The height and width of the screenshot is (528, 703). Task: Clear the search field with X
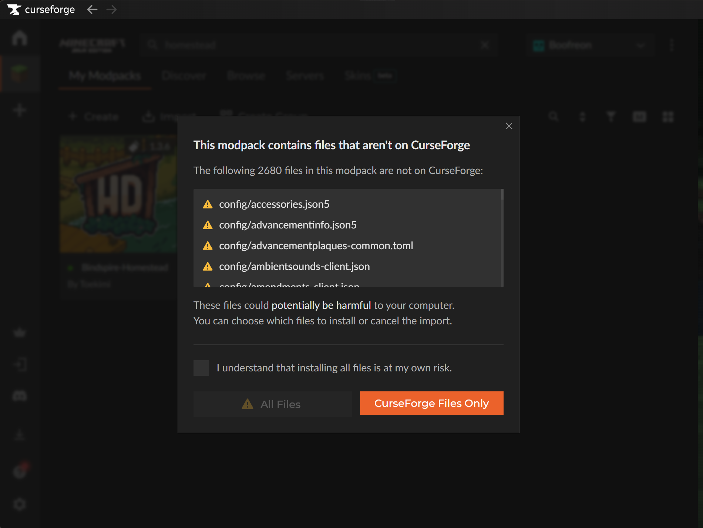click(x=485, y=45)
